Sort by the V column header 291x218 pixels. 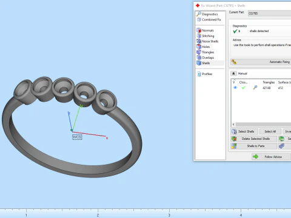click(x=234, y=82)
